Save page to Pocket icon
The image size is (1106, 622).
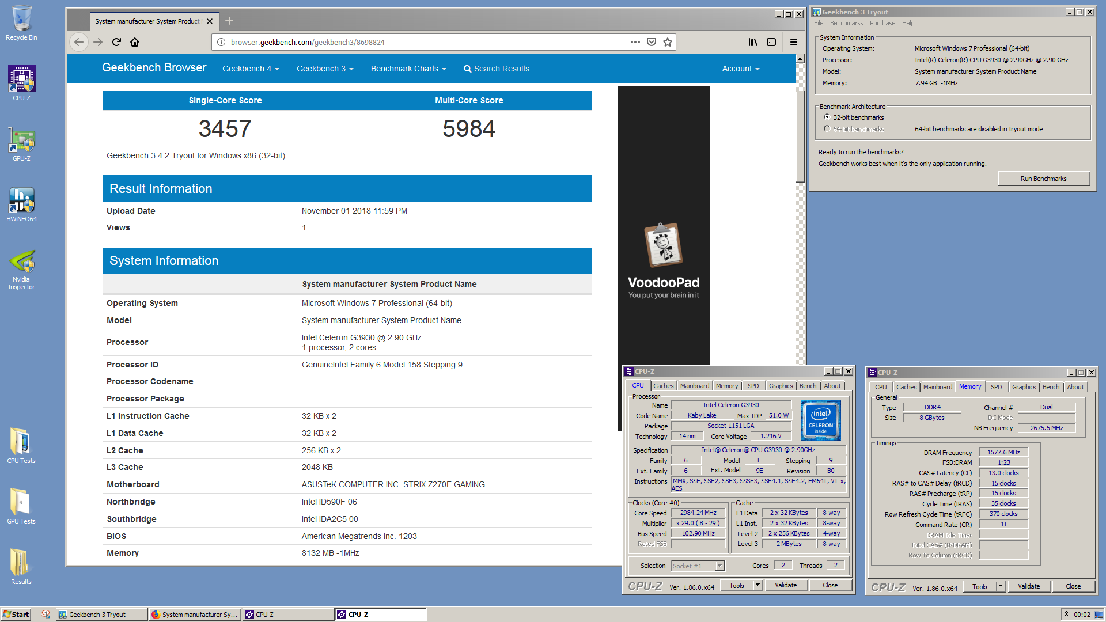point(652,42)
